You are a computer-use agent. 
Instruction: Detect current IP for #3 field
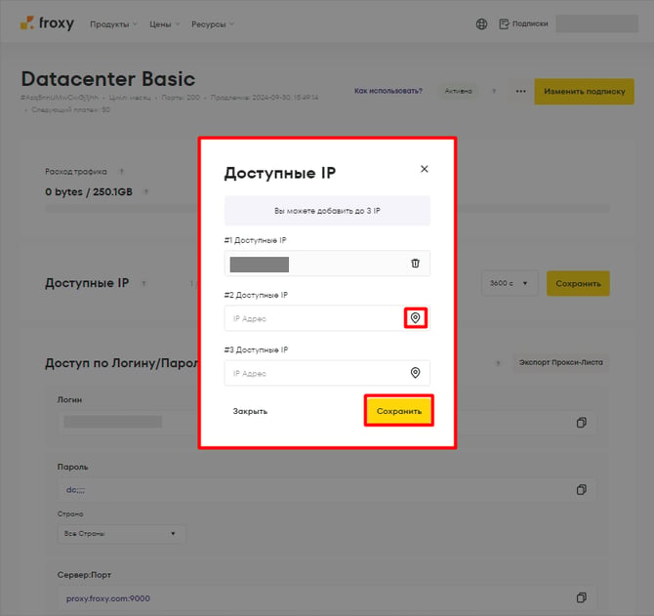pos(415,373)
